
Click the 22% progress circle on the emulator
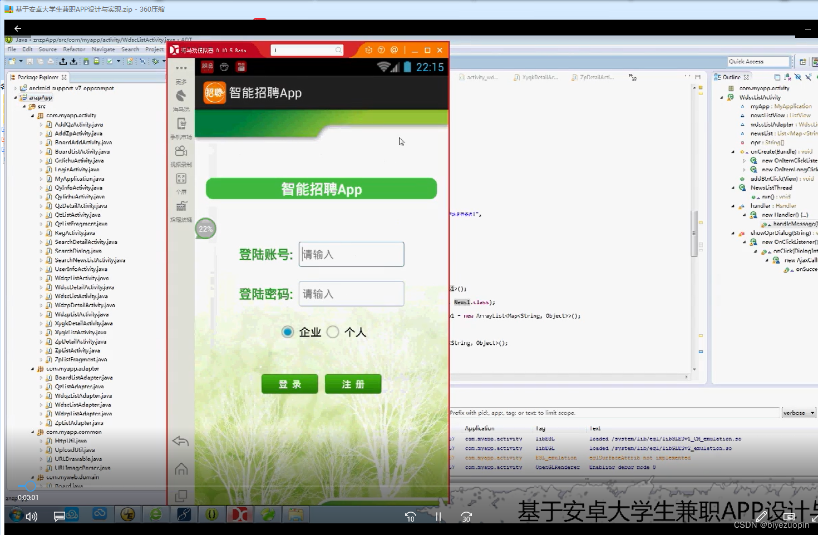[205, 229]
